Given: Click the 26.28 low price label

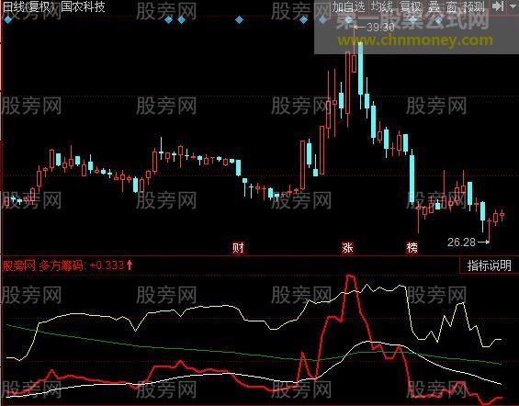Looking at the screenshot, I should pyautogui.click(x=461, y=242).
